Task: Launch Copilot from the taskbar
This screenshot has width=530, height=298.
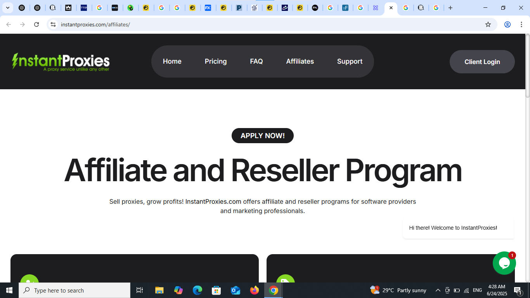Action: pos(178,290)
